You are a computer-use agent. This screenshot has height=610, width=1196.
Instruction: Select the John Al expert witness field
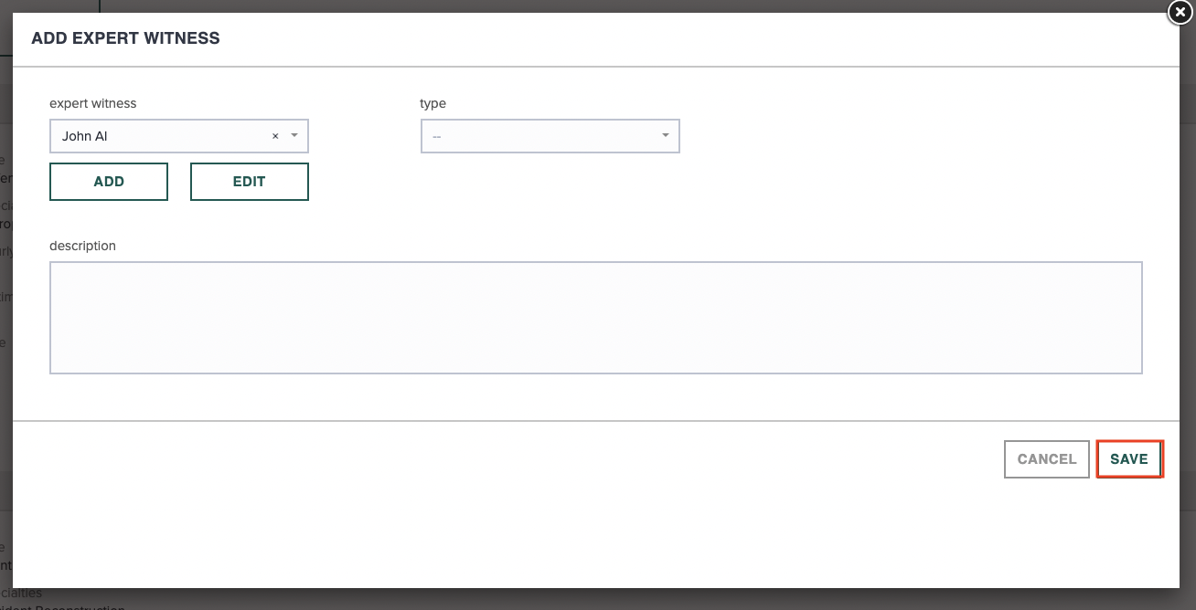(x=179, y=136)
